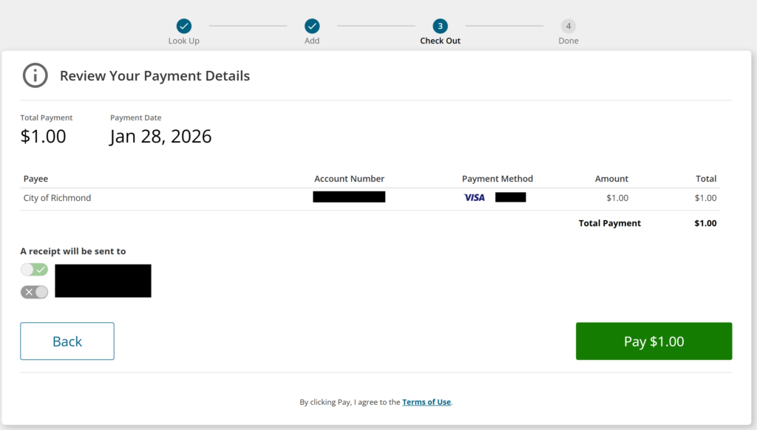Click the Jan 28, 2026 payment date
The height and width of the screenshot is (430, 757).
tap(160, 137)
